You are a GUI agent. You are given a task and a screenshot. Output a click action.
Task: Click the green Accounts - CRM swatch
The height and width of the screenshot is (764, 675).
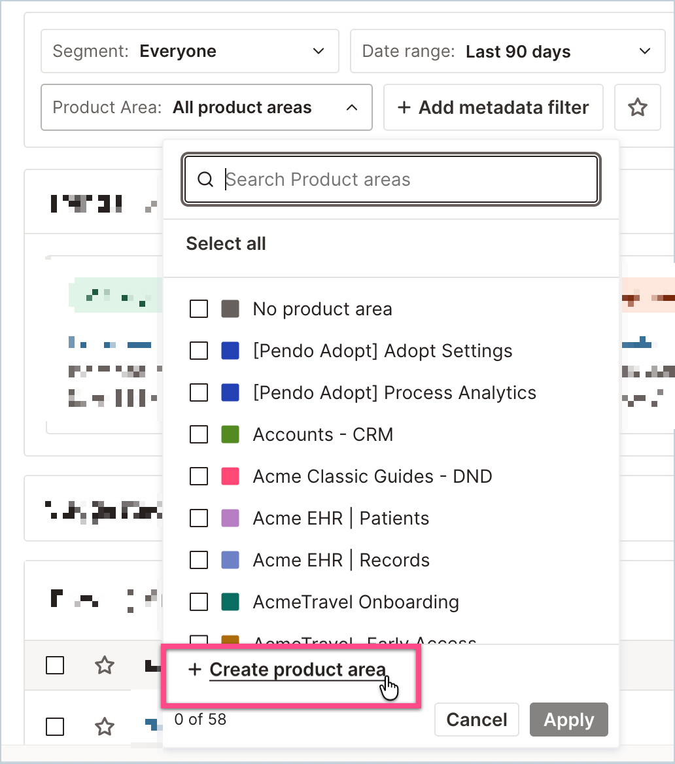pyautogui.click(x=230, y=434)
